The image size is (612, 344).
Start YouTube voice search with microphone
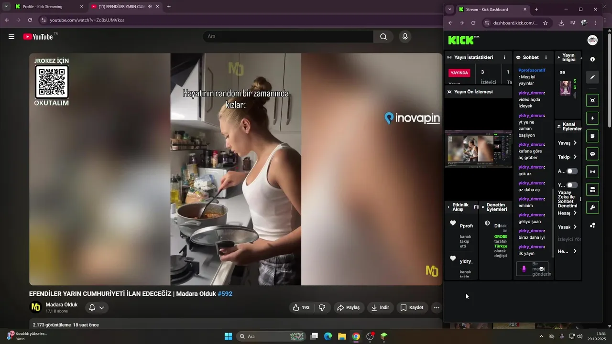(x=405, y=37)
